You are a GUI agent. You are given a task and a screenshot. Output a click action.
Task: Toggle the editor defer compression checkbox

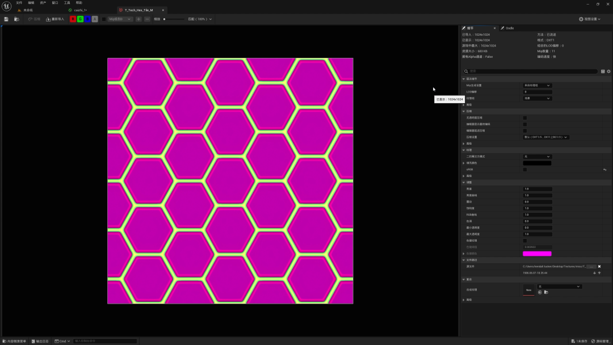tap(525, 131)
